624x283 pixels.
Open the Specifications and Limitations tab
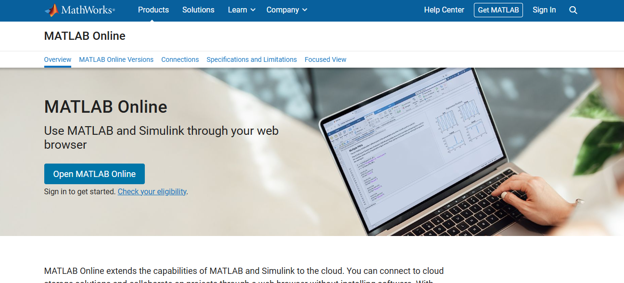pos(252,59)
